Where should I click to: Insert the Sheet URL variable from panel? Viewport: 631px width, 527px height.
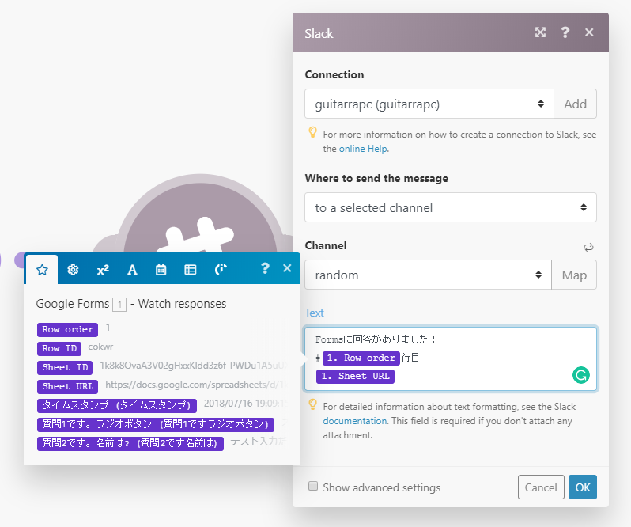pyautogui.click(x=68, y=386)
